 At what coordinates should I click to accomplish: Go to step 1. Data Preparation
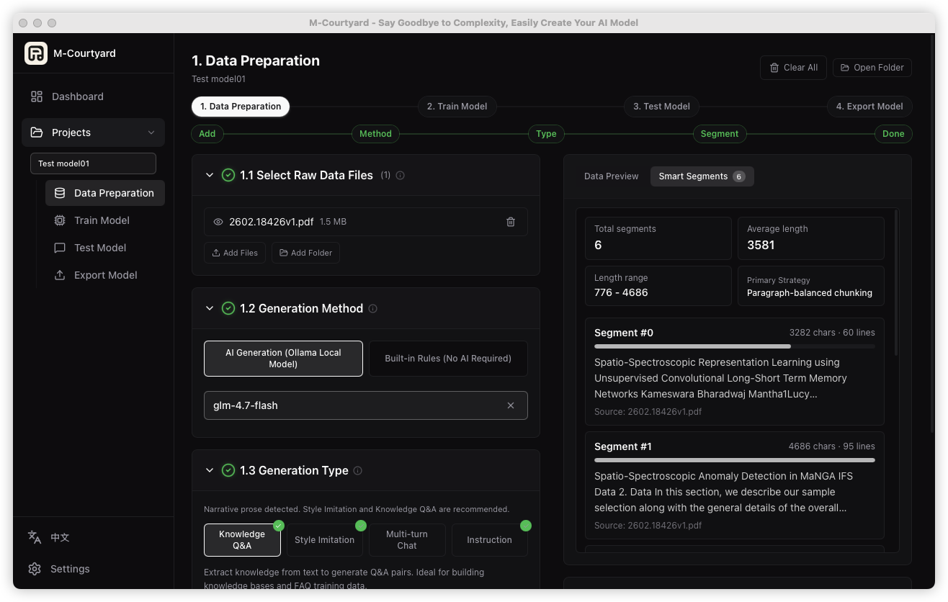[241, 107]
